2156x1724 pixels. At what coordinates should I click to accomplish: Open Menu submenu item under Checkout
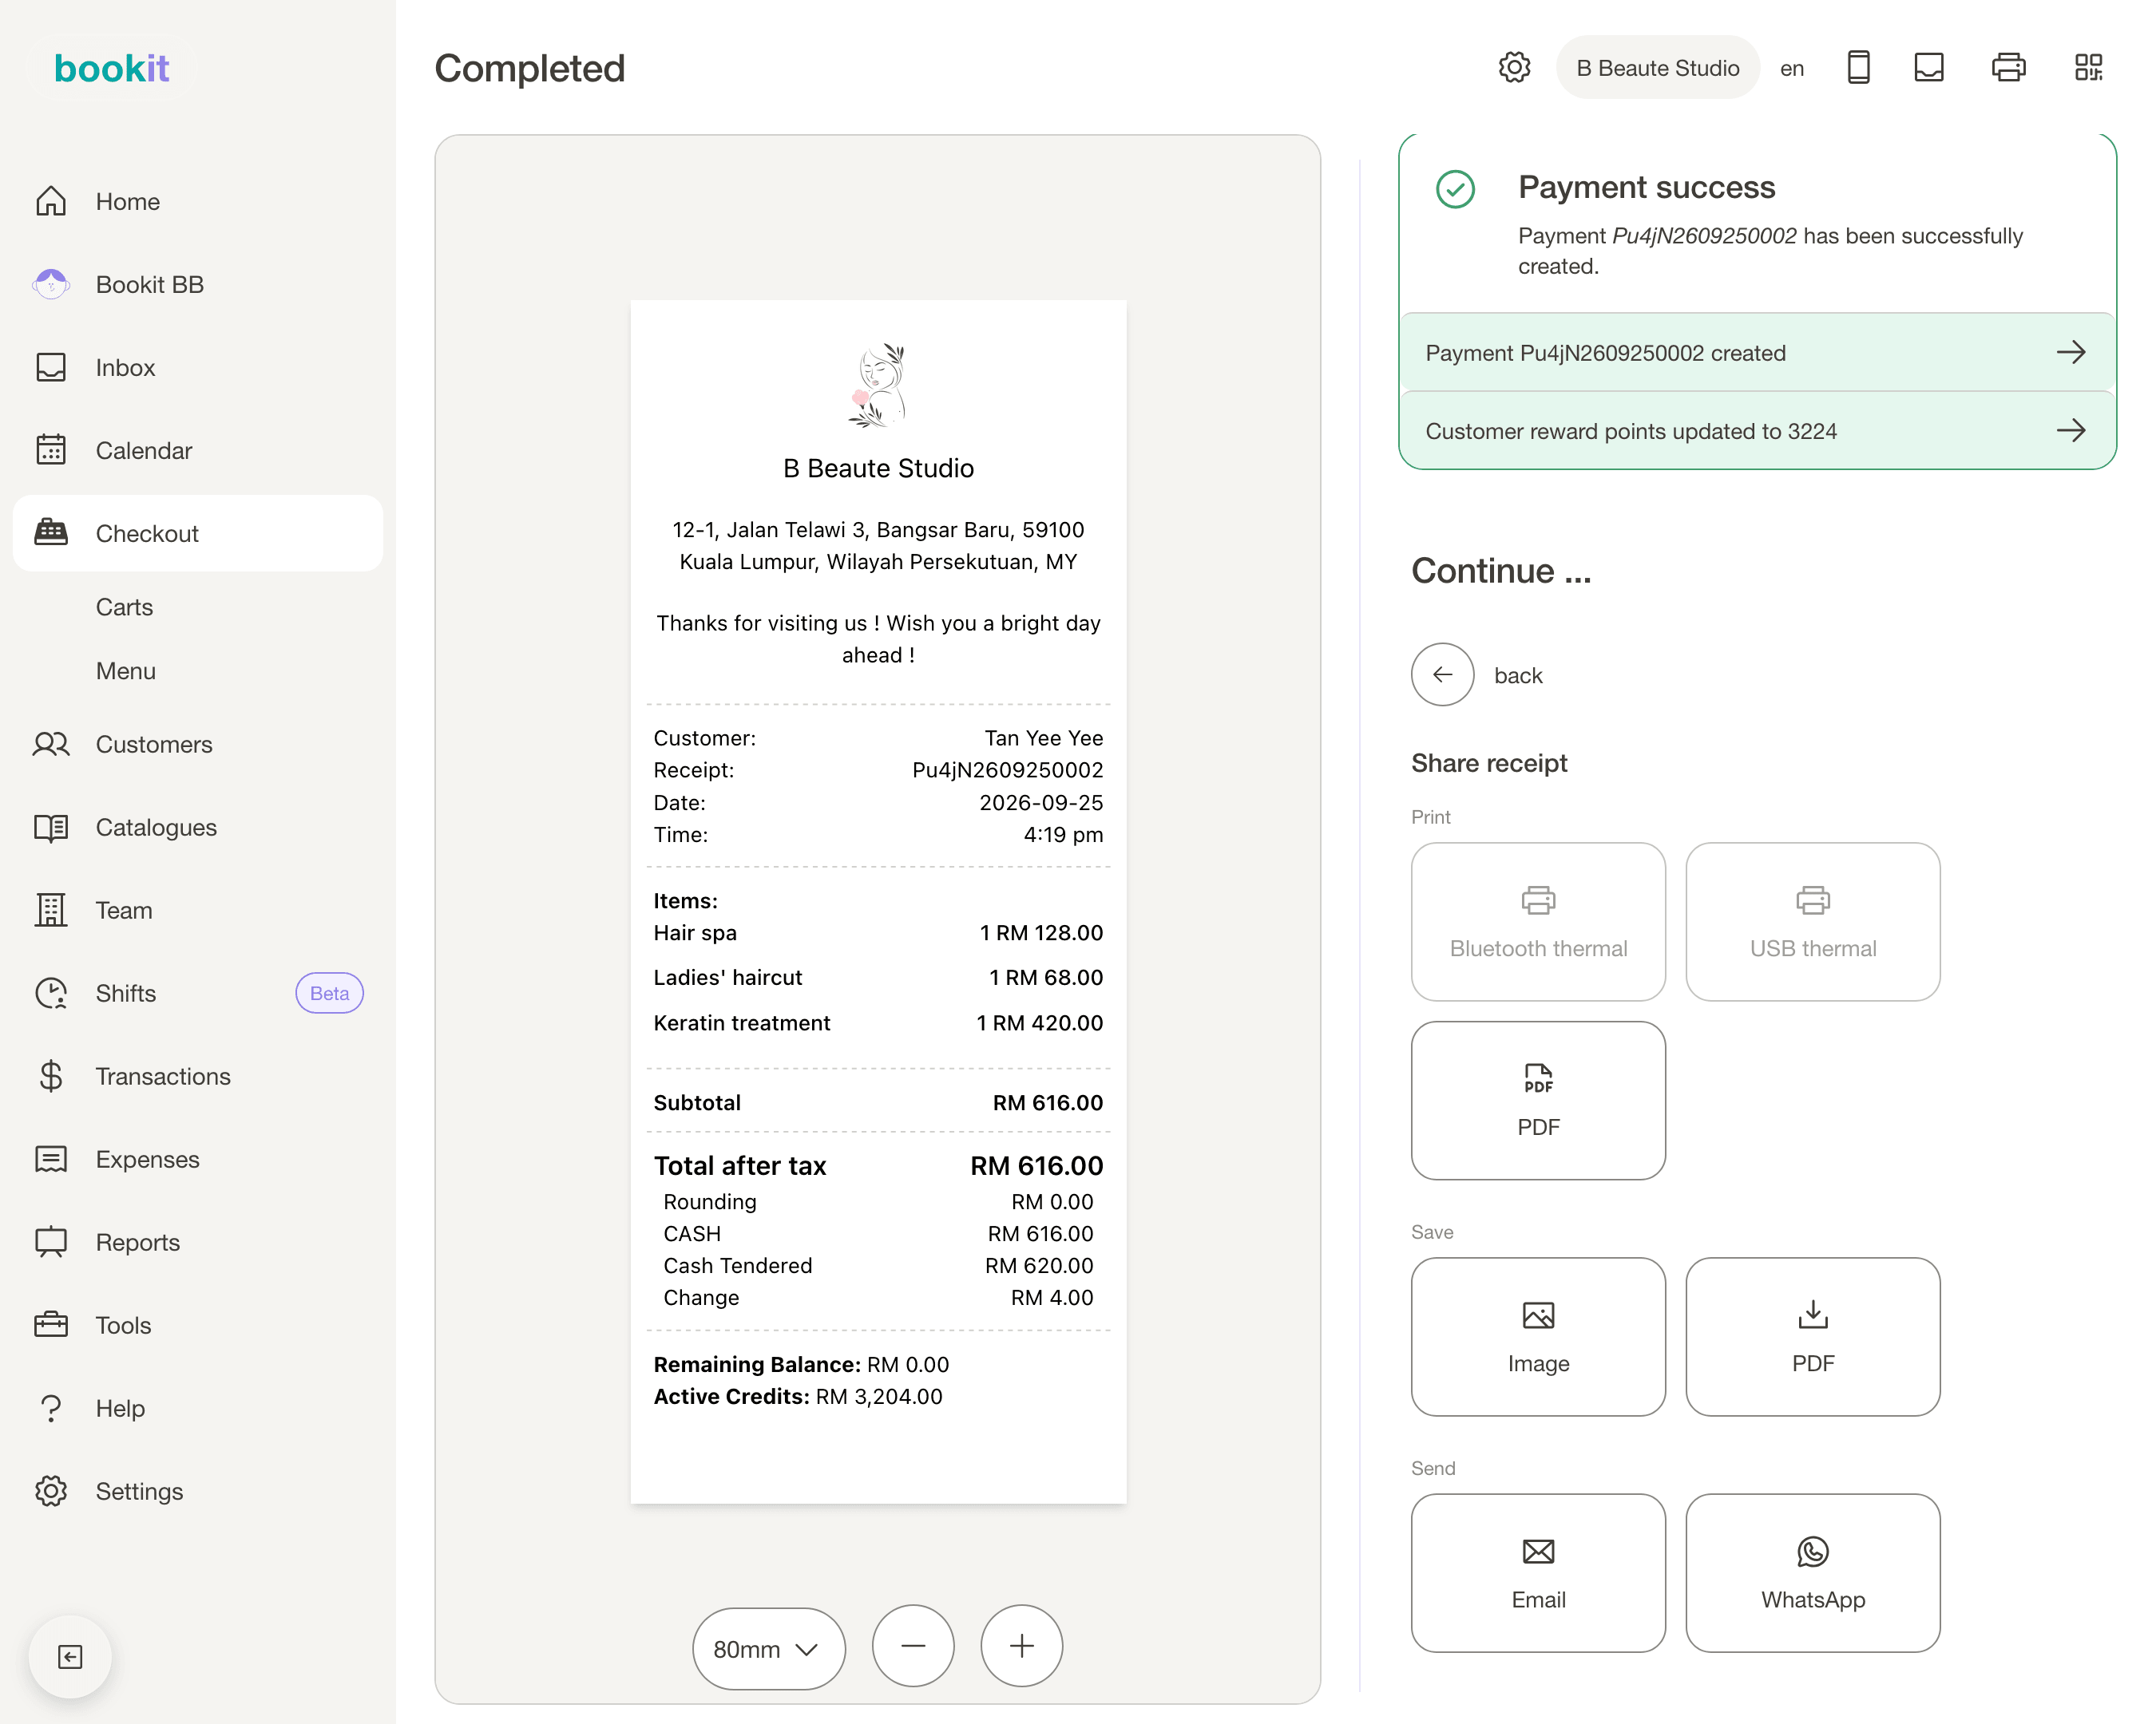pos(126,671)
